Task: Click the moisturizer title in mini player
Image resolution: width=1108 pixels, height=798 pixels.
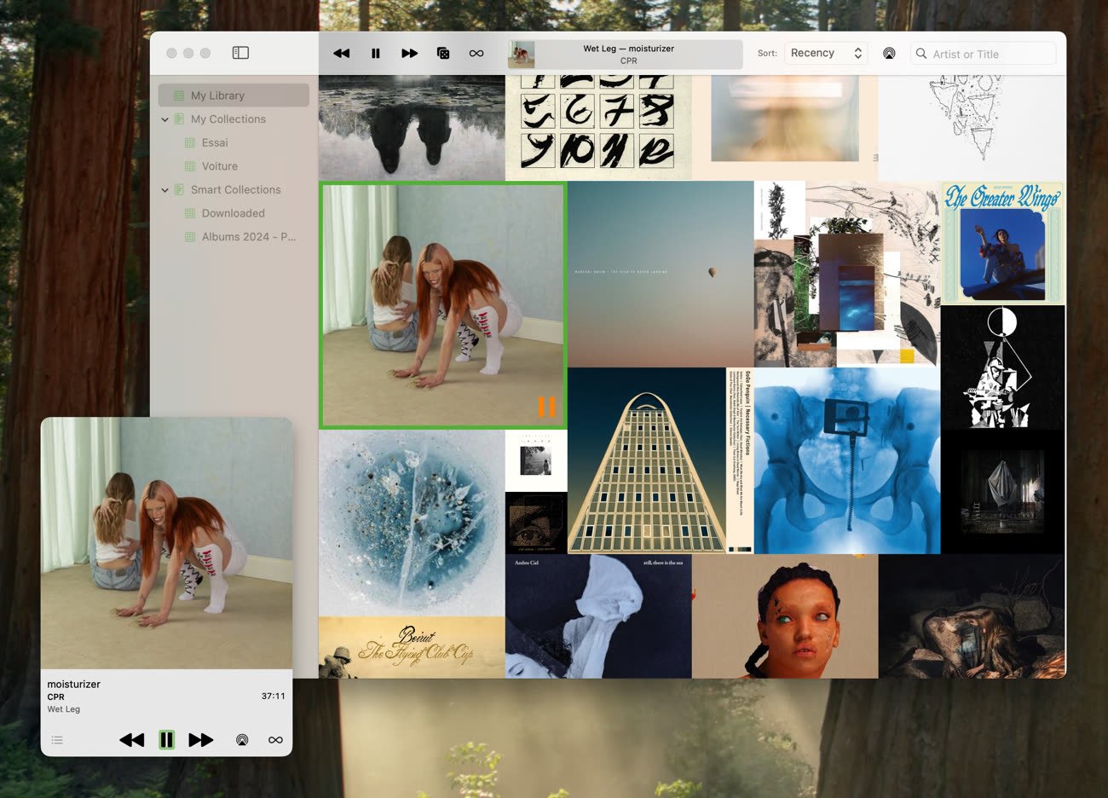Action: point(73,684)
